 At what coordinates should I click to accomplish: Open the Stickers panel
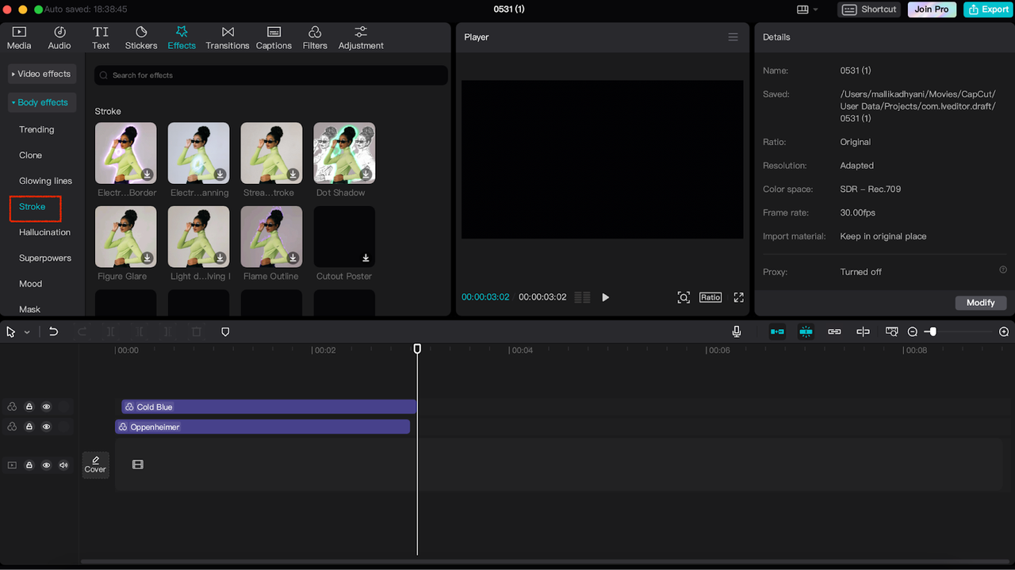click(141, 37)
